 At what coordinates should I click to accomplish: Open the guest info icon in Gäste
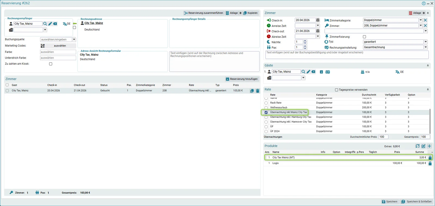tap(321, 72)
